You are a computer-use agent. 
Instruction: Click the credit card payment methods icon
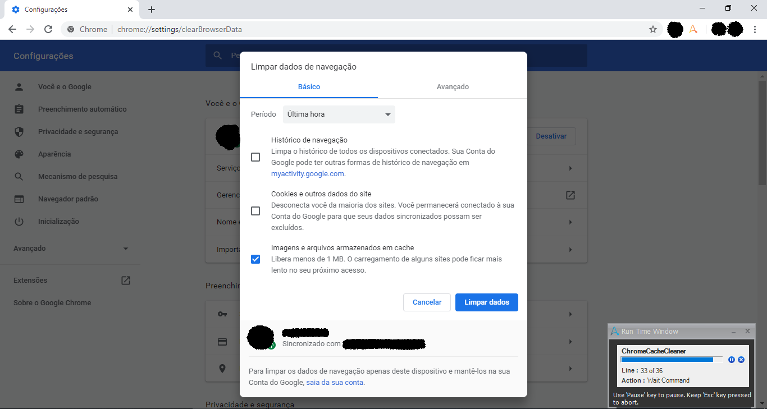tap(222, 342)
